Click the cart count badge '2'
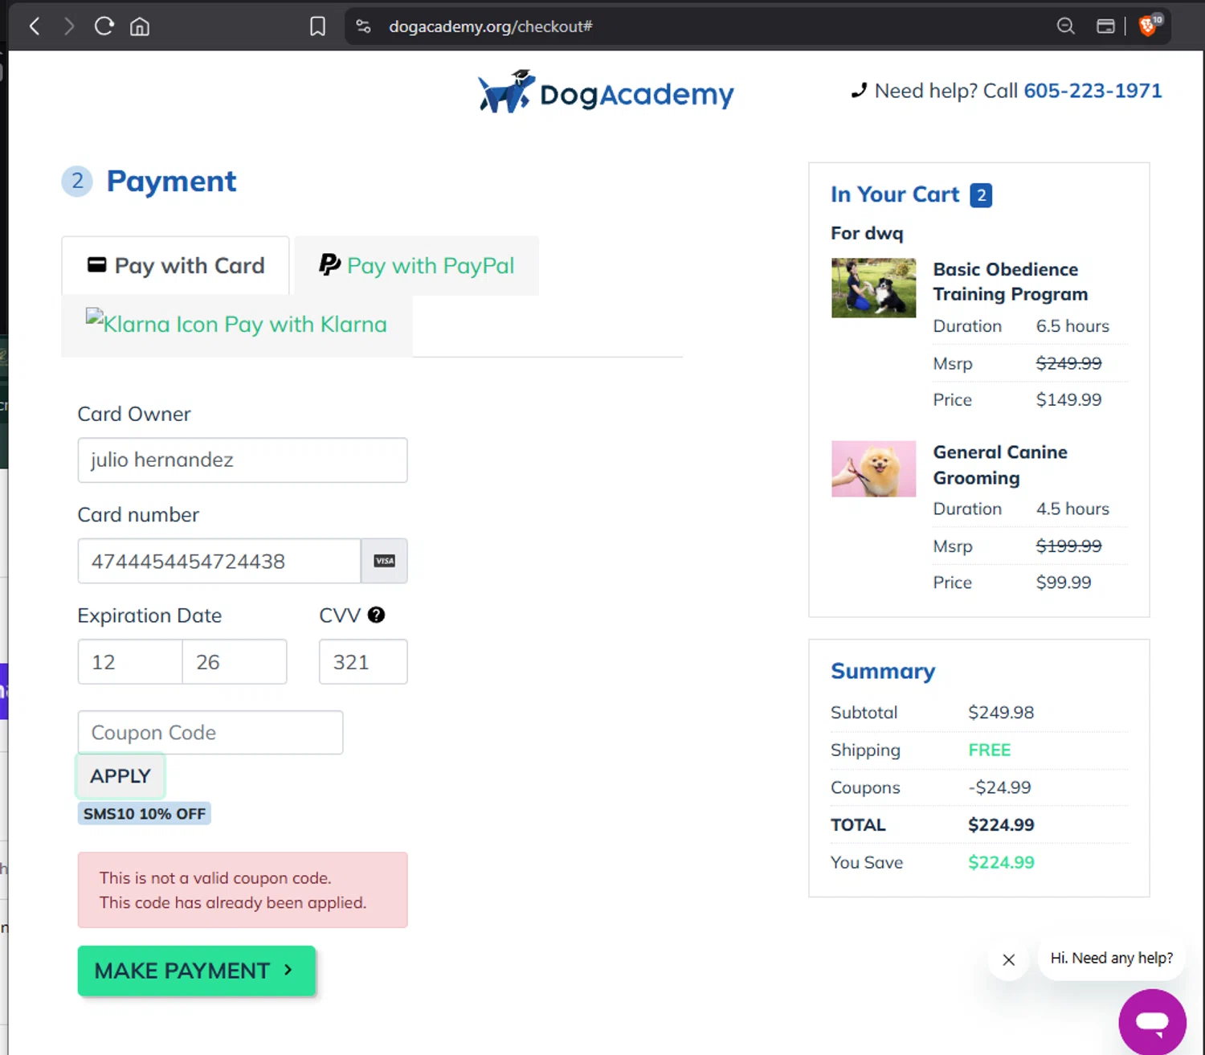Viewport: 1205px width, 1055px height. 981,195
